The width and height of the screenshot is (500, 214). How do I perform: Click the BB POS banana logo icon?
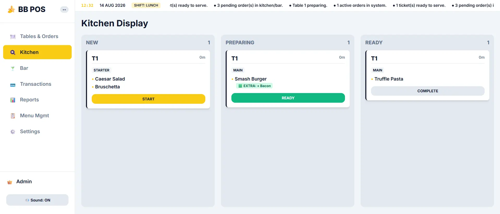11,9
